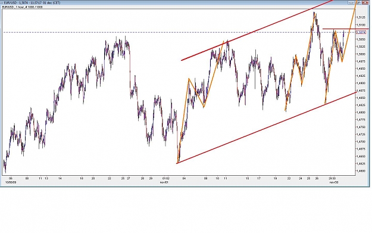Screen dimensions: 372x233
Task: Close the EUR/USD chart window
Action: (x=365, y=2)
